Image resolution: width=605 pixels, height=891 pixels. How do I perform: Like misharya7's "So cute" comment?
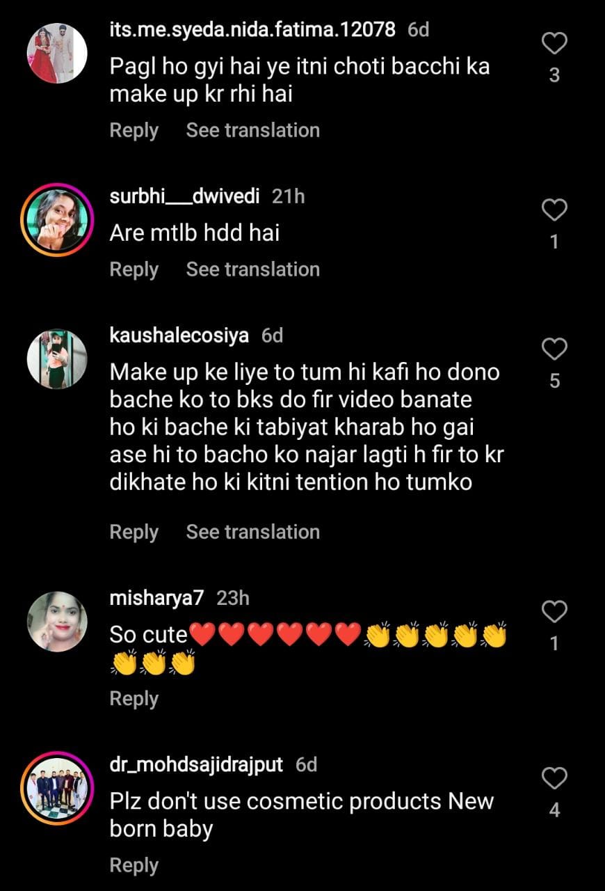click(x=554, y=613)
